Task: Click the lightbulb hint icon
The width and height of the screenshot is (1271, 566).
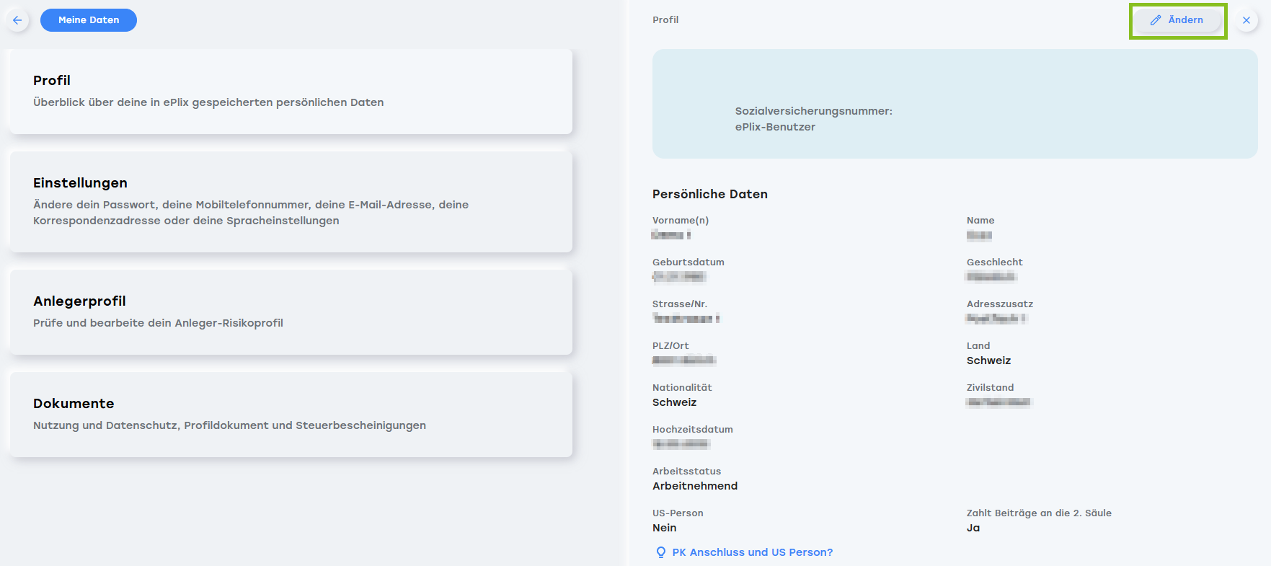Action: (x=660, y=552)
